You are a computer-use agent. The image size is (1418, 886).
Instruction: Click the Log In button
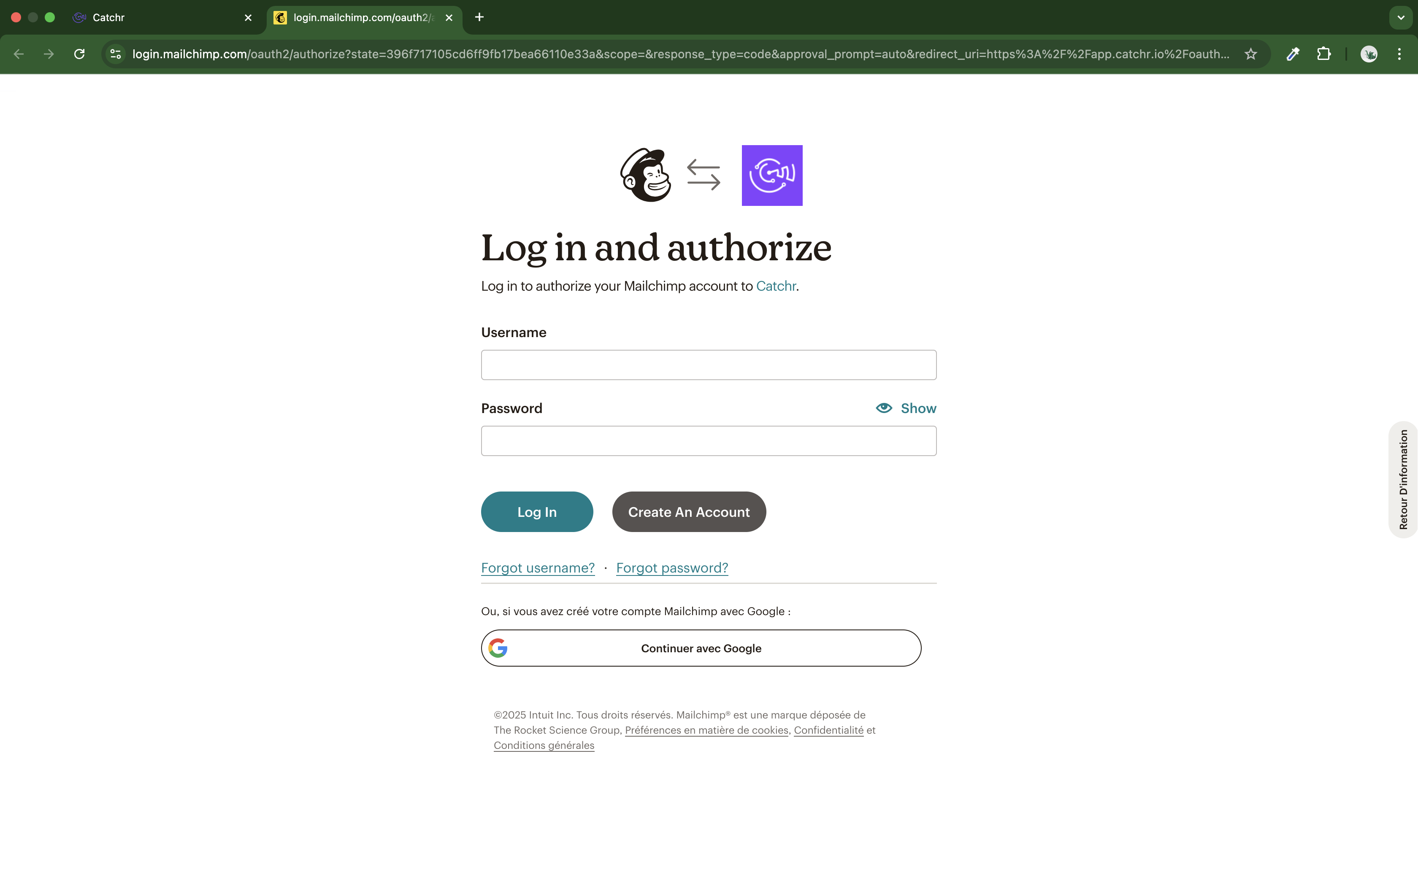(537, 511)
